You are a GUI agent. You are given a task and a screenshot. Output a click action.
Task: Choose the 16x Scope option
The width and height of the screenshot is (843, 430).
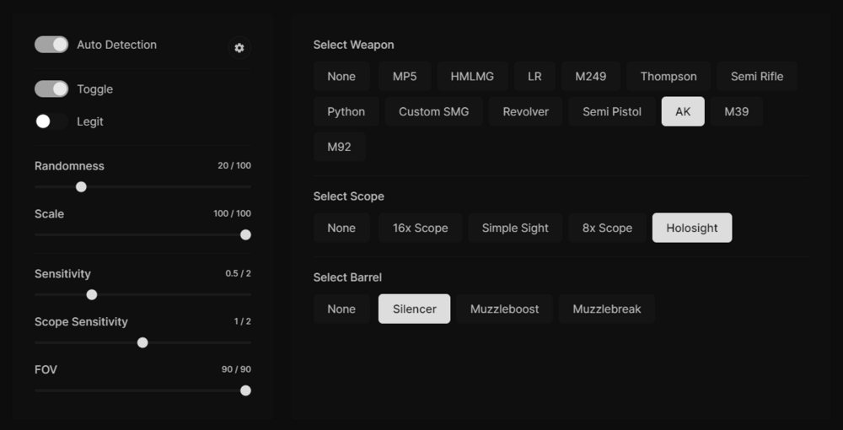pos(421,228)
